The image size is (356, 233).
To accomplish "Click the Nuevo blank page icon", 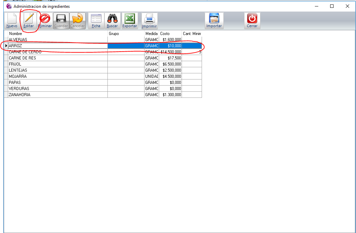I will click(12, 18).
